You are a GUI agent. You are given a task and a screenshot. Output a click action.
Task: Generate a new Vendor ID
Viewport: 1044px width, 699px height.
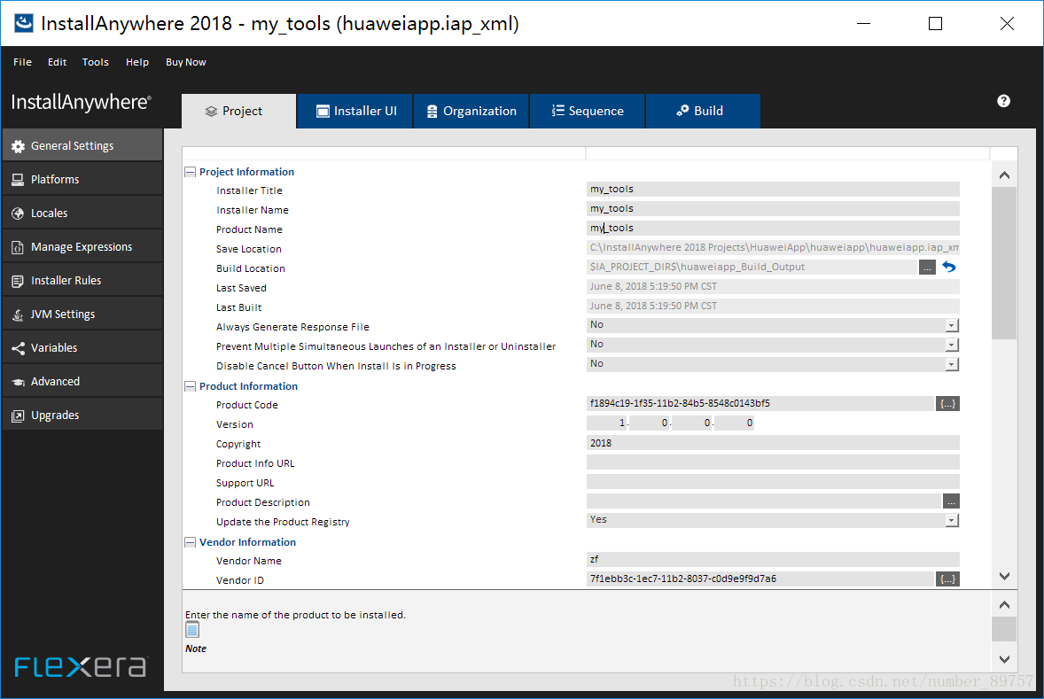tap(947, 579)
